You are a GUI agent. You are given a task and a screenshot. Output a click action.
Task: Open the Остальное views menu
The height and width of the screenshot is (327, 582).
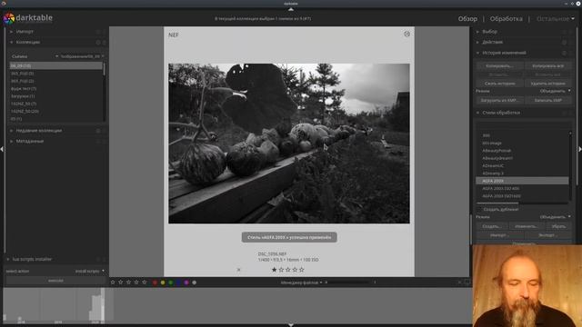click(555, 18)
